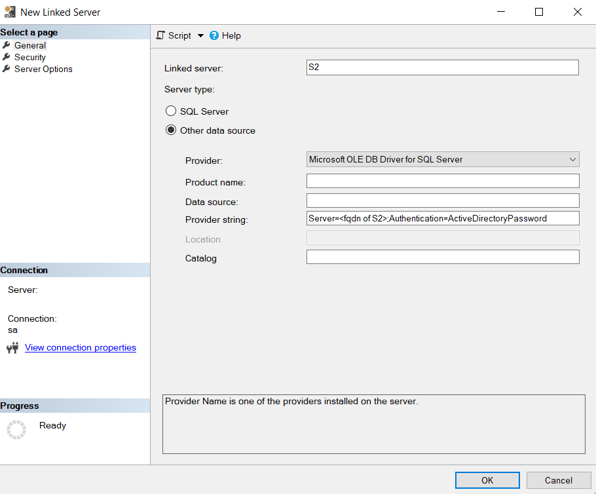The width and height of the screenshot is (596, 494).
Task: Select the SQL Server radio button
Action: tap(171, 111)
